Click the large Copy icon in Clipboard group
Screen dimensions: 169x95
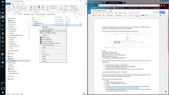coord(14,7)
